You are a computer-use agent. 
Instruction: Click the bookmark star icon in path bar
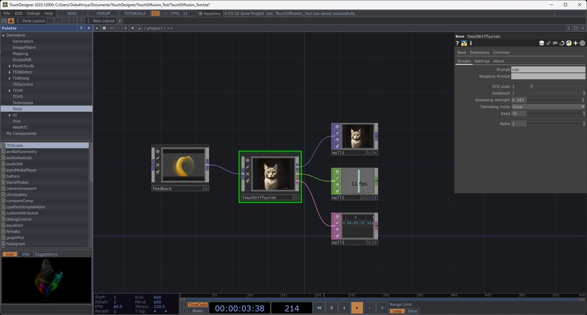click(x=133, y=28)
